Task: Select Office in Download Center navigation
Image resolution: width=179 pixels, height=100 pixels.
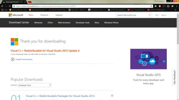Action: (x=50, y=23)
